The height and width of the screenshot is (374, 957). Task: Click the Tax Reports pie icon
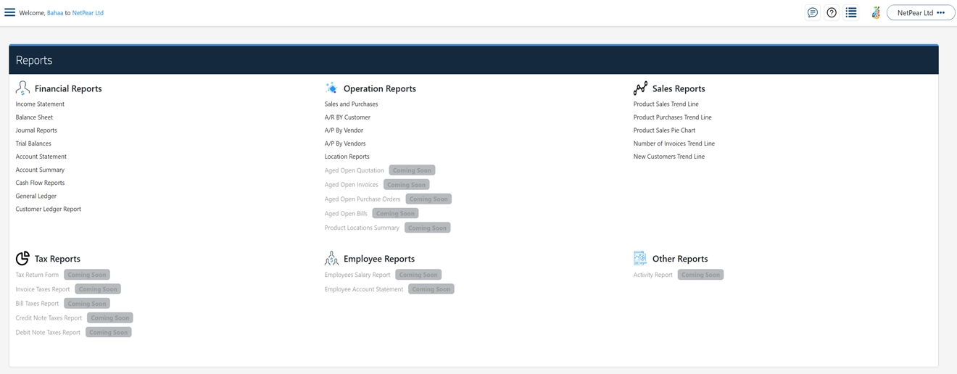pos(22,259)
